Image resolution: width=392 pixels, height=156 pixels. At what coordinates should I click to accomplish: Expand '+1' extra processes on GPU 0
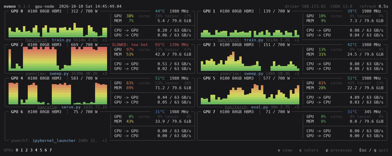pos(105,40)
